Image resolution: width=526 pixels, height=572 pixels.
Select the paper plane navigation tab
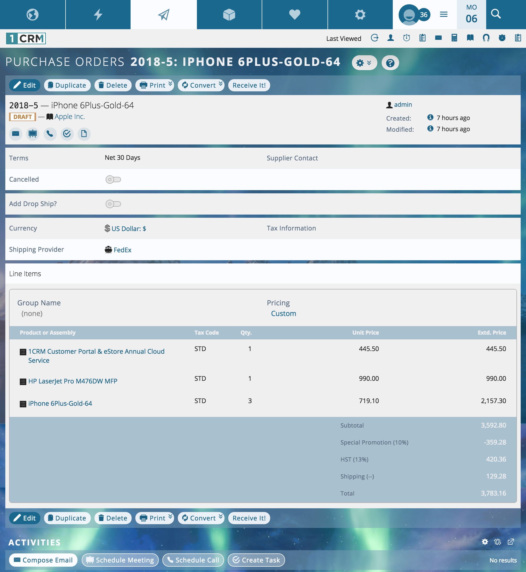click(x=164, y=15)
